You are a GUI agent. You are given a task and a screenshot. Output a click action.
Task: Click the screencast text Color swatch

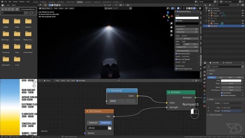click(187, 18)
